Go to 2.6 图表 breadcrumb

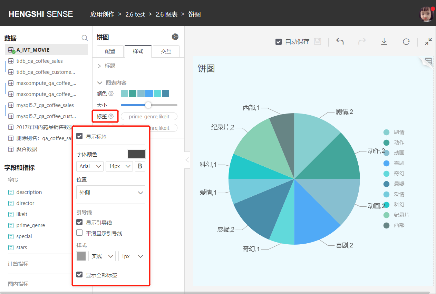point(167,14)
